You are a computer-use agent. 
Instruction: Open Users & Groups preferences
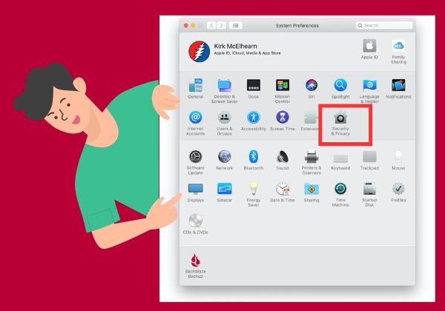(224, 123)
